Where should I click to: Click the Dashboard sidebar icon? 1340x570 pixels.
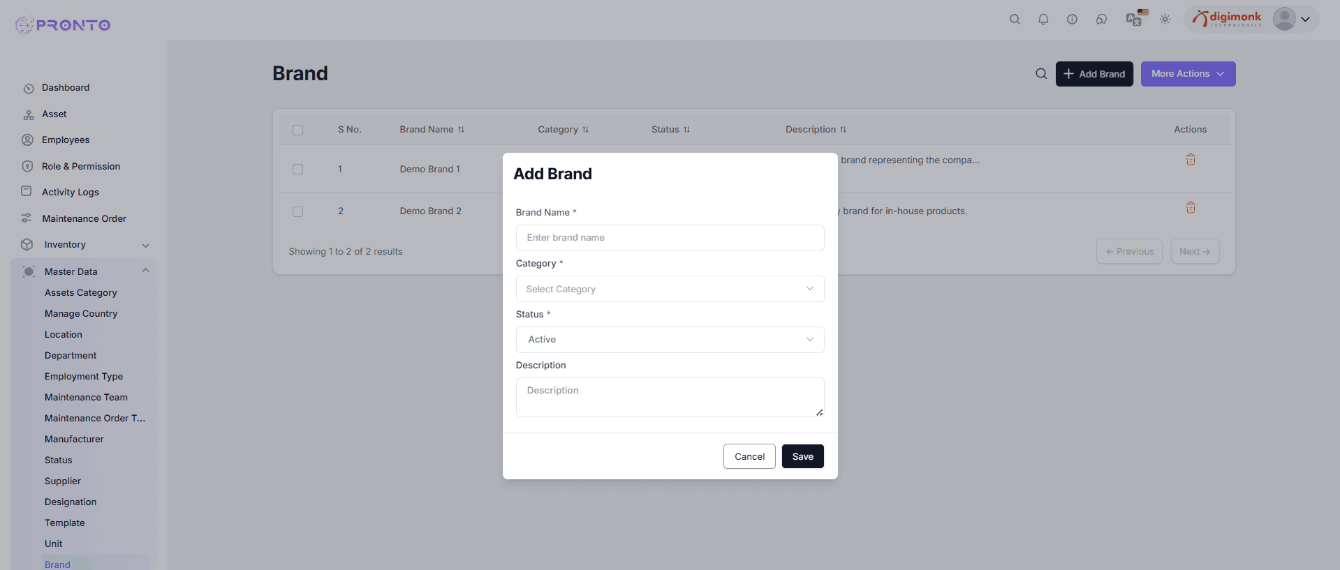28,89
